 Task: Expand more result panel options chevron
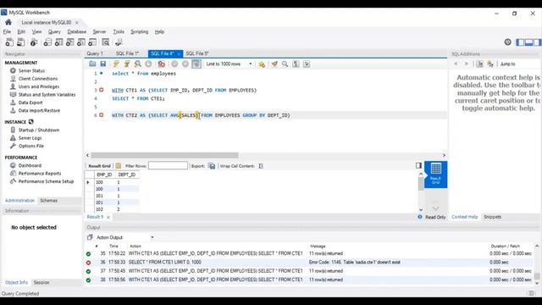click(435, 208)
